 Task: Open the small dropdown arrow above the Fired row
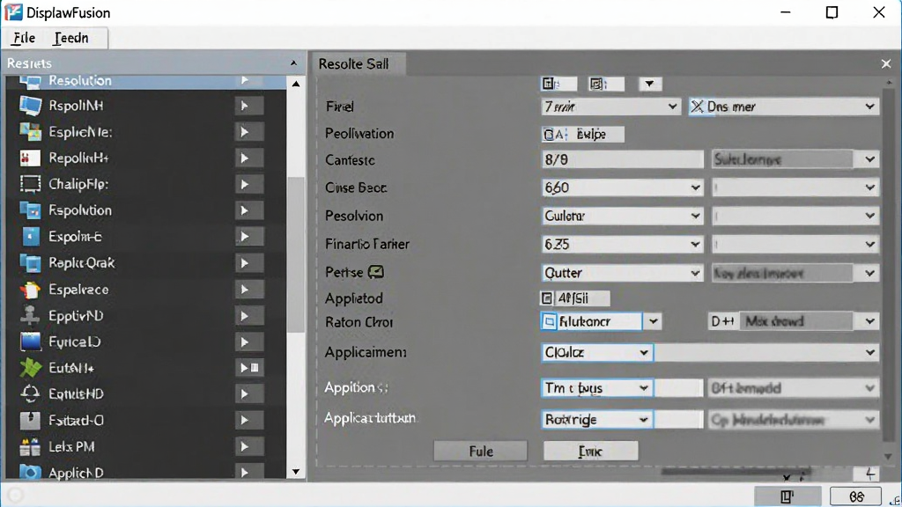click(x=649, y=84)
